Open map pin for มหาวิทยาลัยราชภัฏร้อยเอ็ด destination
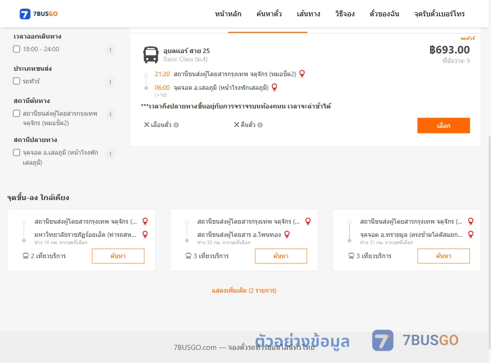The image size is (491, 363). tap(145, 234)
